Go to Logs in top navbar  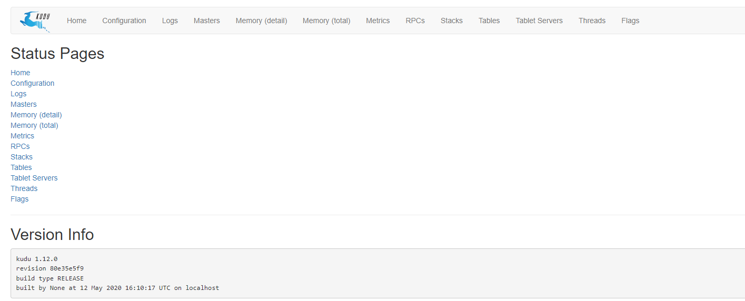point(170,21)
